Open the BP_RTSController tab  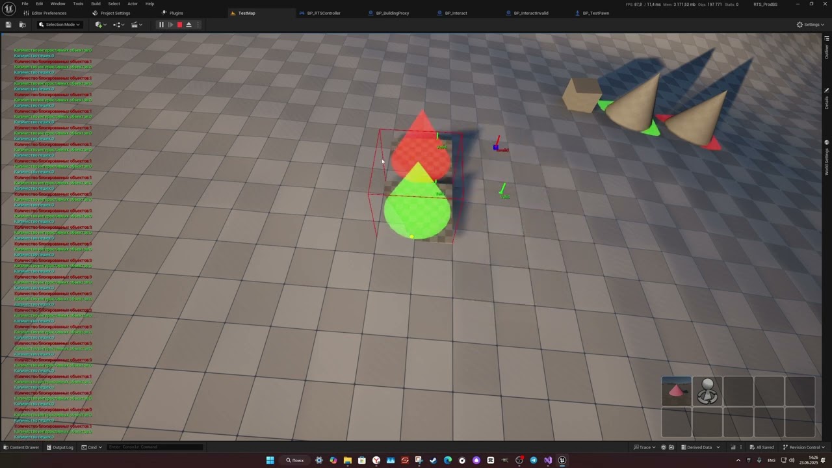[x=320, y=13]
